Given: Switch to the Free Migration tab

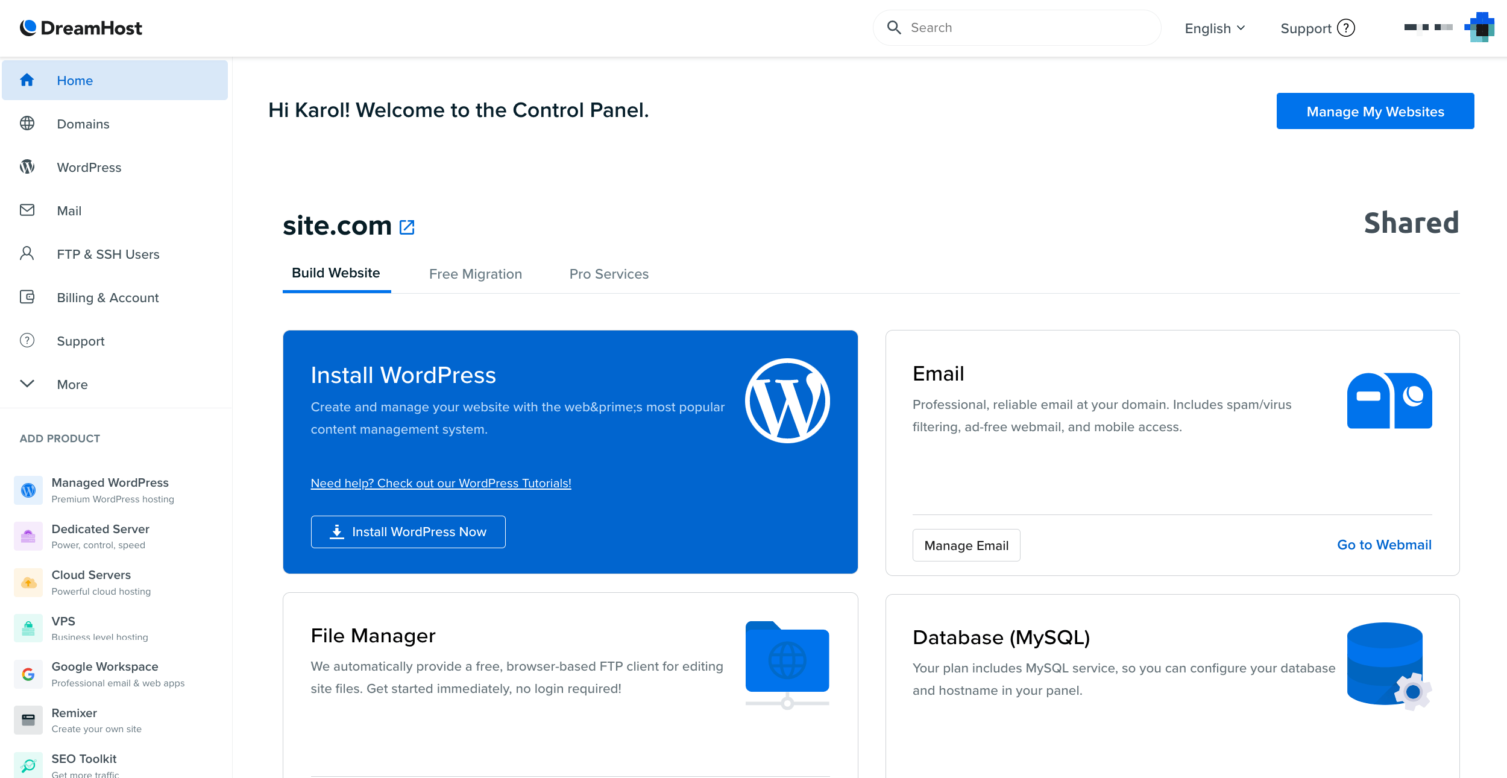Looking at the screenshot, I should pos(476,274).
